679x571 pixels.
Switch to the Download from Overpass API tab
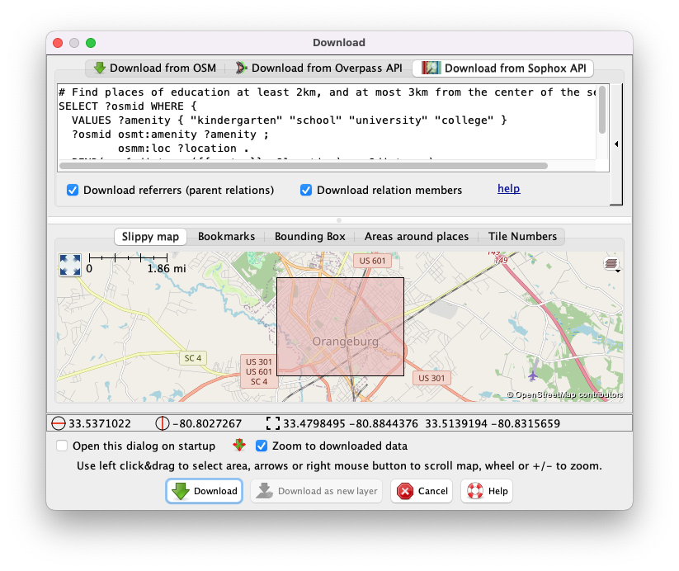click(x=318, y=68)
